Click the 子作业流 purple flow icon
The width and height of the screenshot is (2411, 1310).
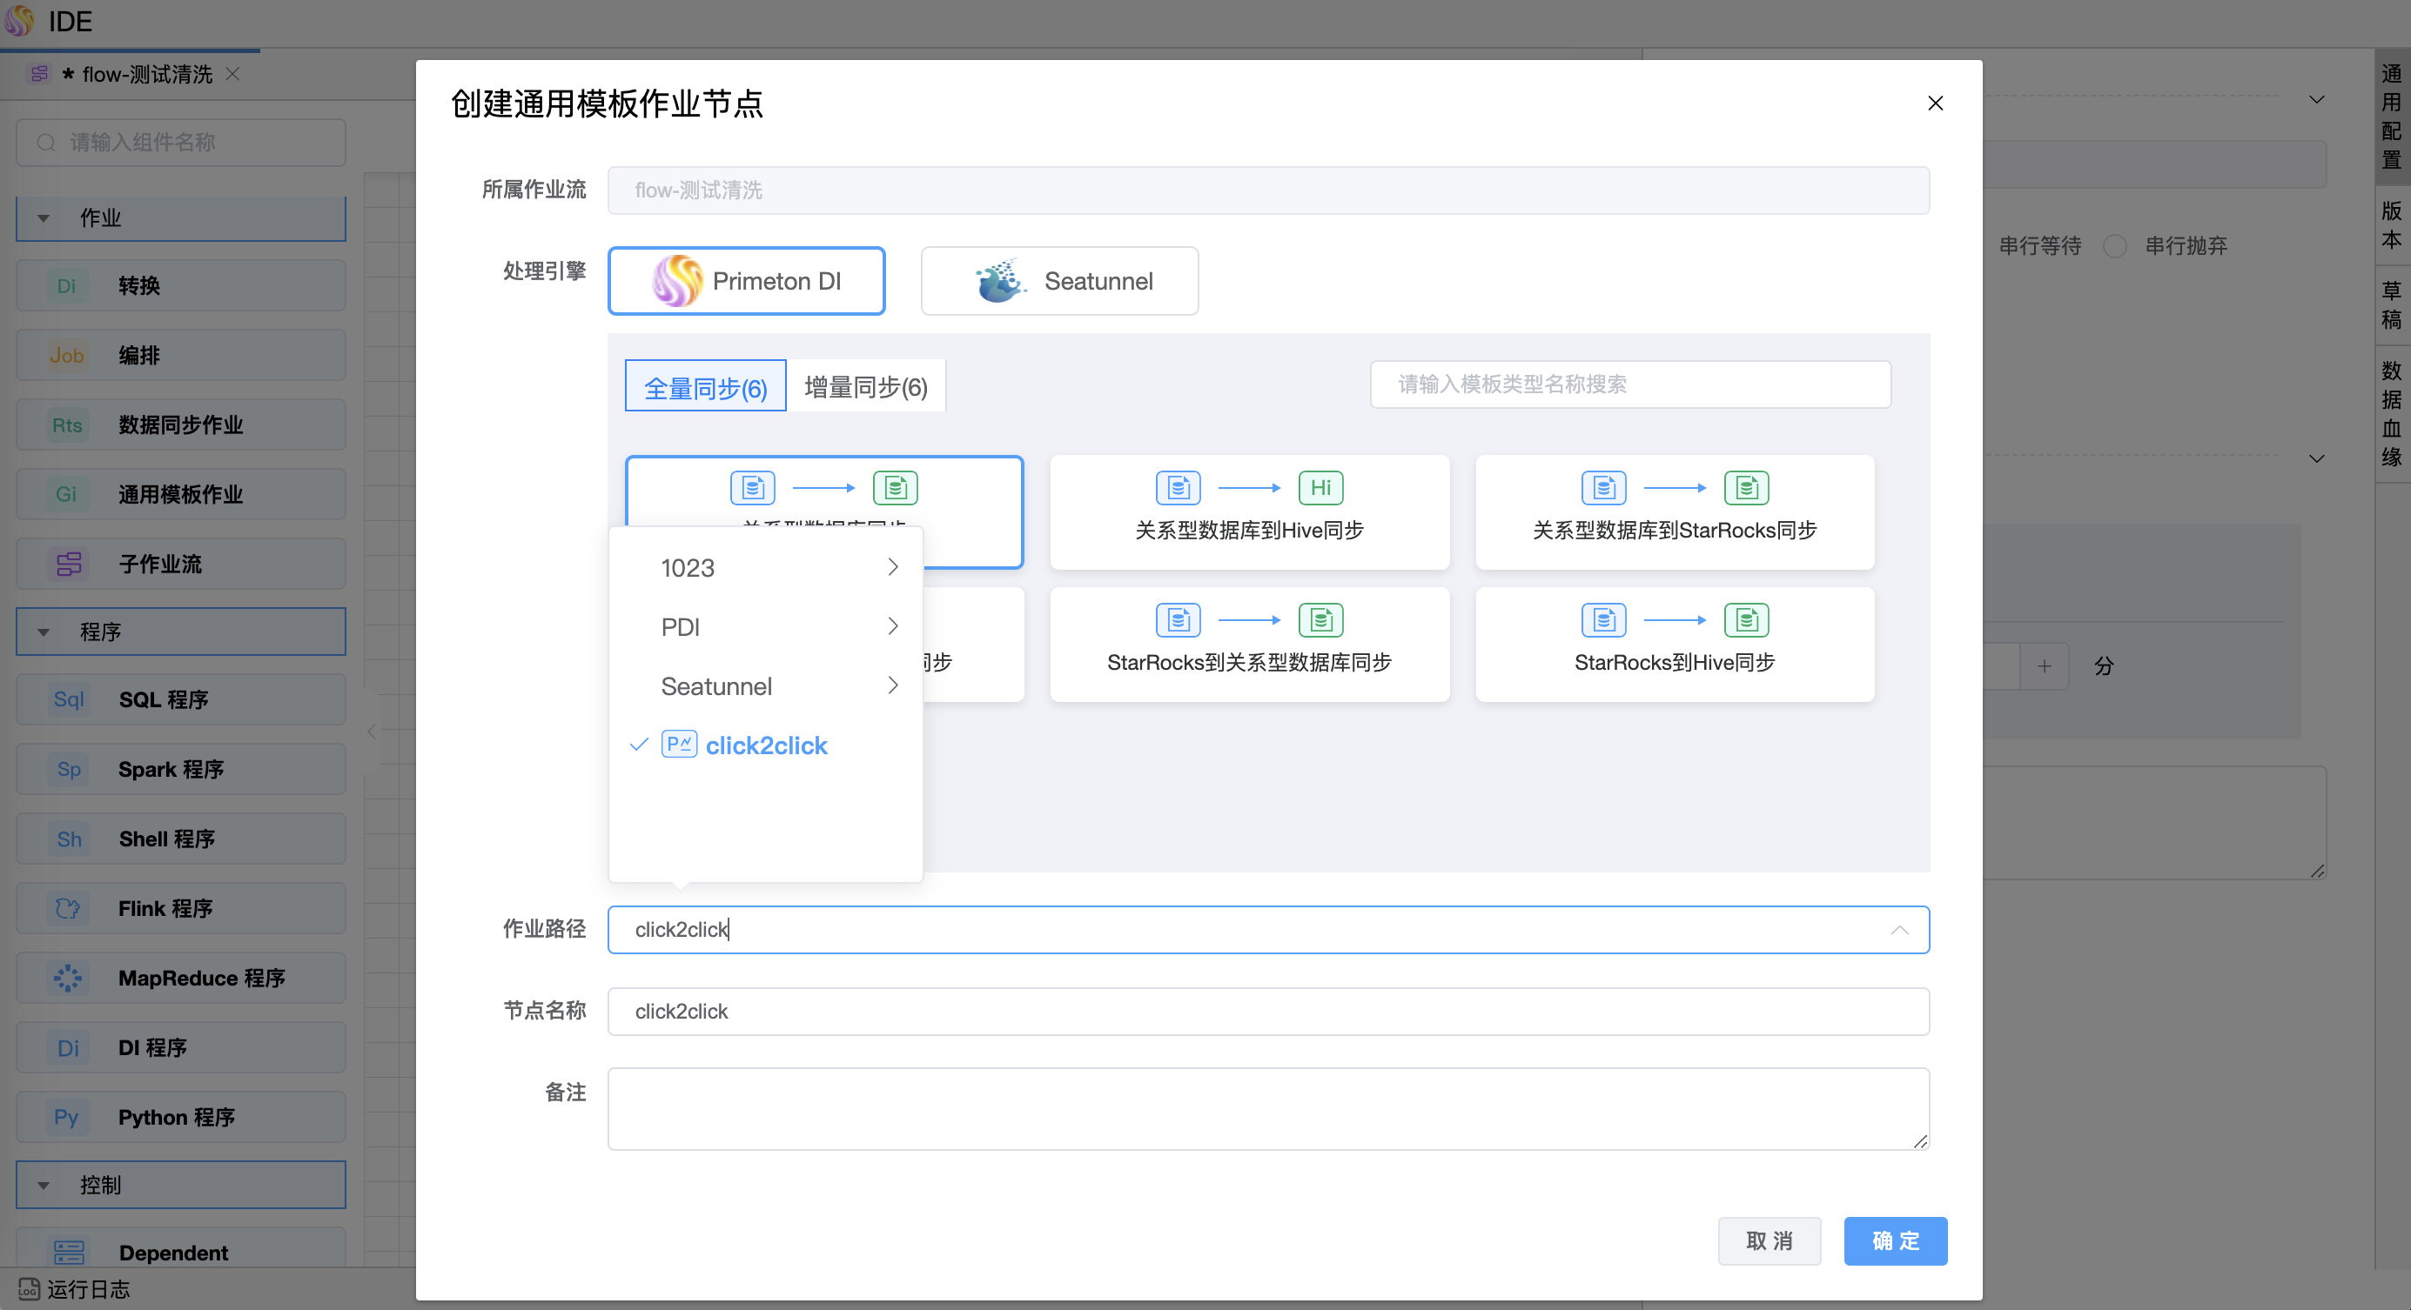click(x=68, y=564)
